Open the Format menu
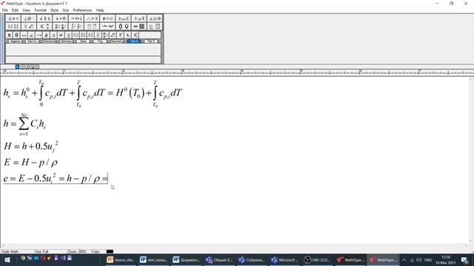 click(40, 10)
